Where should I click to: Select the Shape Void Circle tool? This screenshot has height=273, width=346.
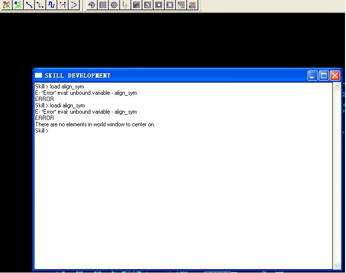point(170,5)
